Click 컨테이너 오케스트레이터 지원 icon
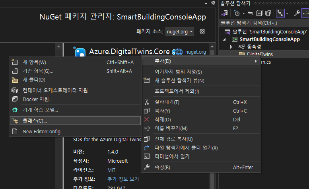This screenshot has width=309, height=189. click(15, 90)
